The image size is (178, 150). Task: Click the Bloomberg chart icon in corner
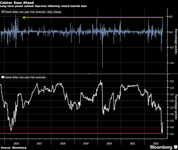pyautogui.click(x=175, y=147)
